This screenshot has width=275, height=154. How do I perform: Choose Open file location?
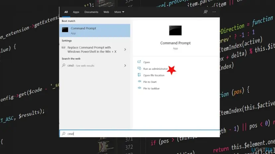(154, 75)
